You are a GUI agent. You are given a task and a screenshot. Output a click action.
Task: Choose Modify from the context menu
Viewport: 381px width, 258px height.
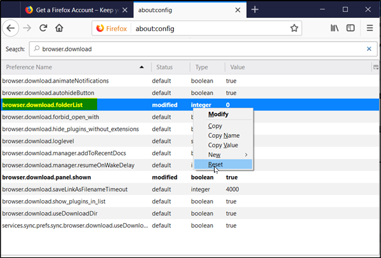(218, 114)
